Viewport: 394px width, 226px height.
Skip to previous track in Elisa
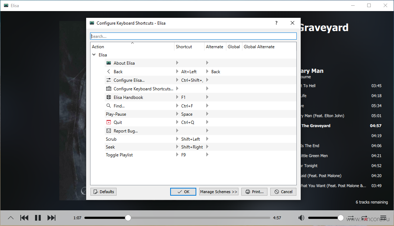point(24,218)
